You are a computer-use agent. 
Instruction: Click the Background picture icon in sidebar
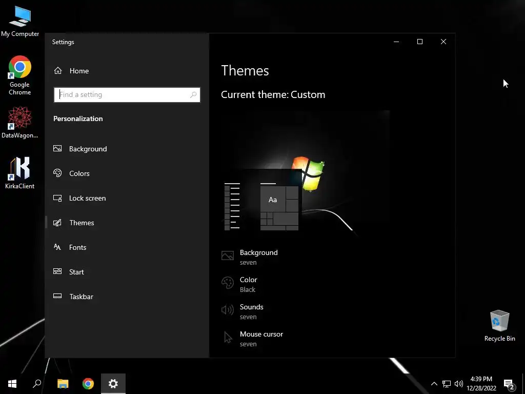[x=57, y=148]
